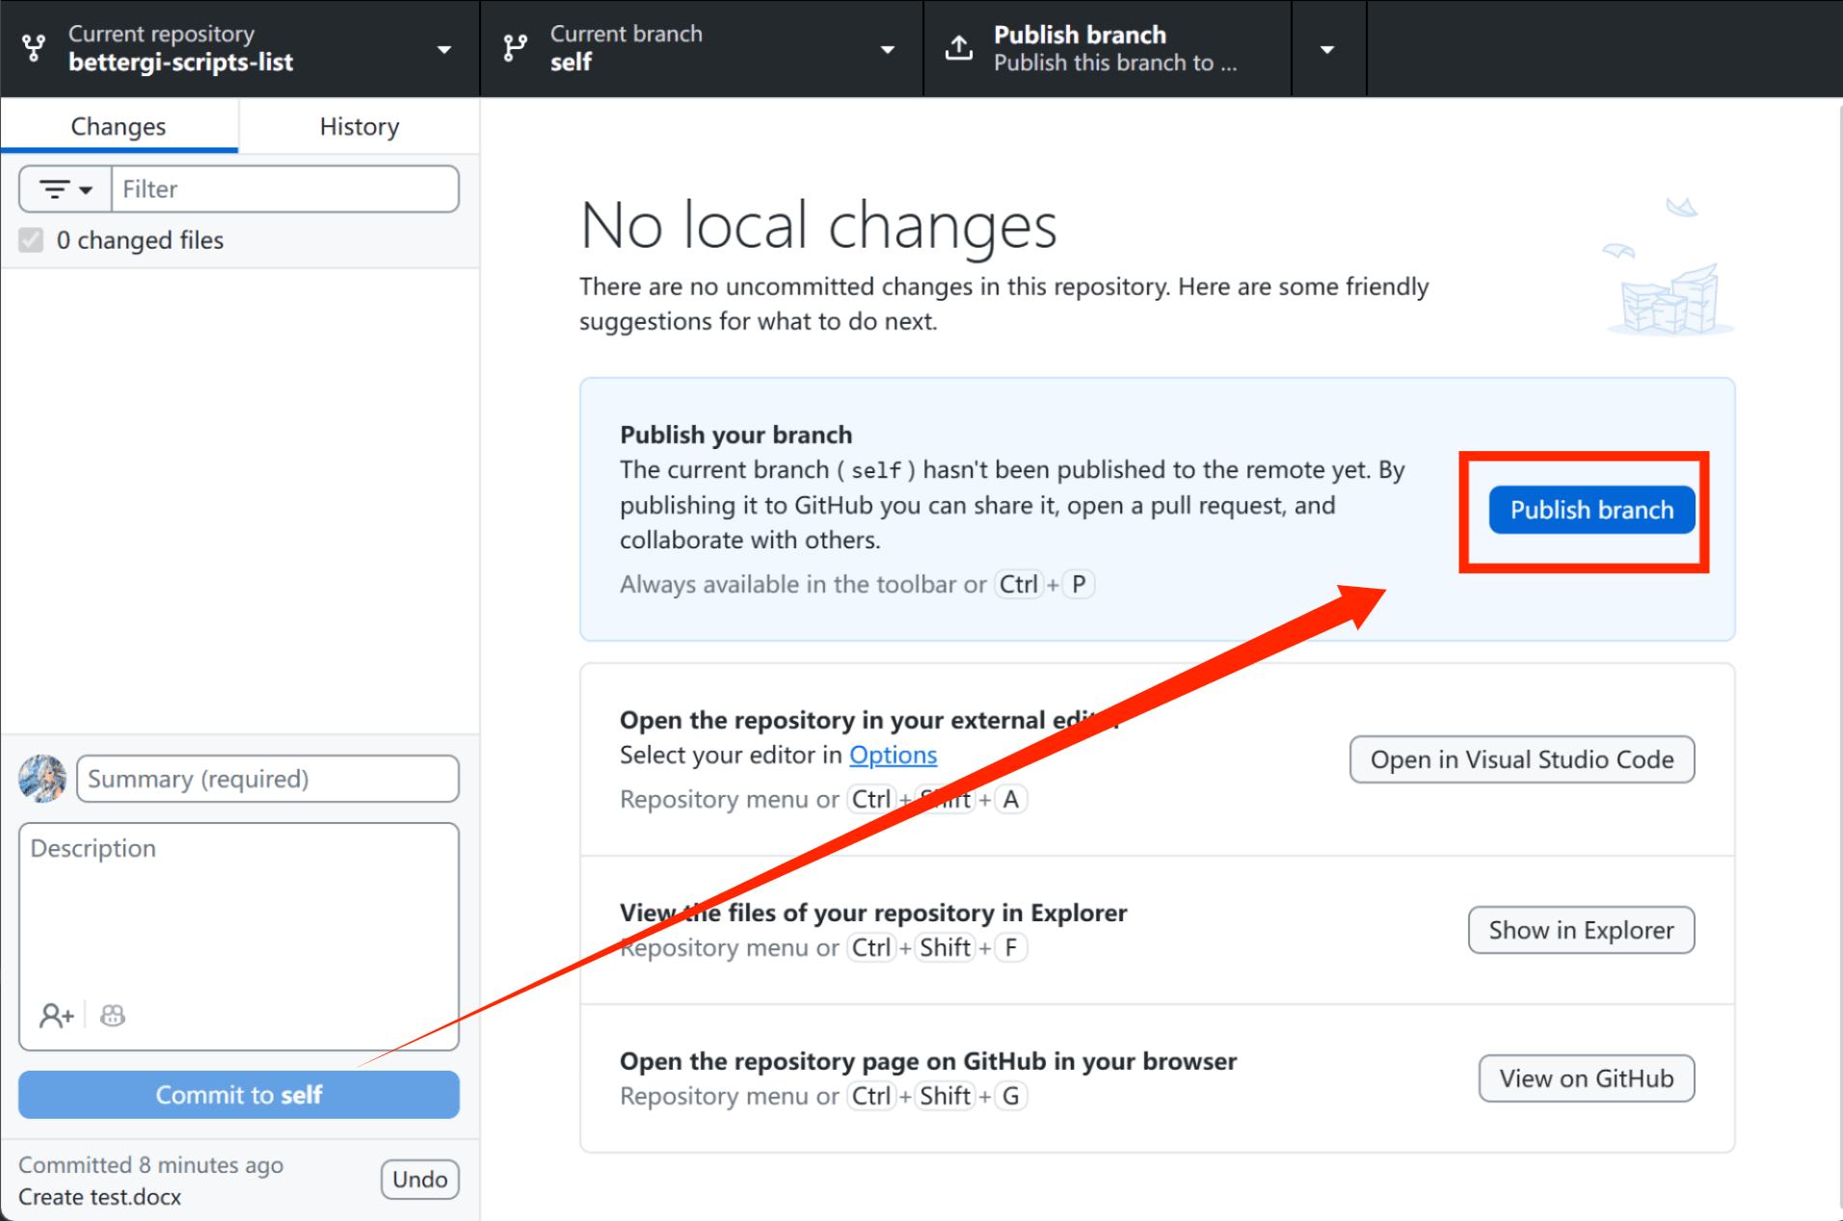
Task: Switch to the History tab
Action: 359,126
